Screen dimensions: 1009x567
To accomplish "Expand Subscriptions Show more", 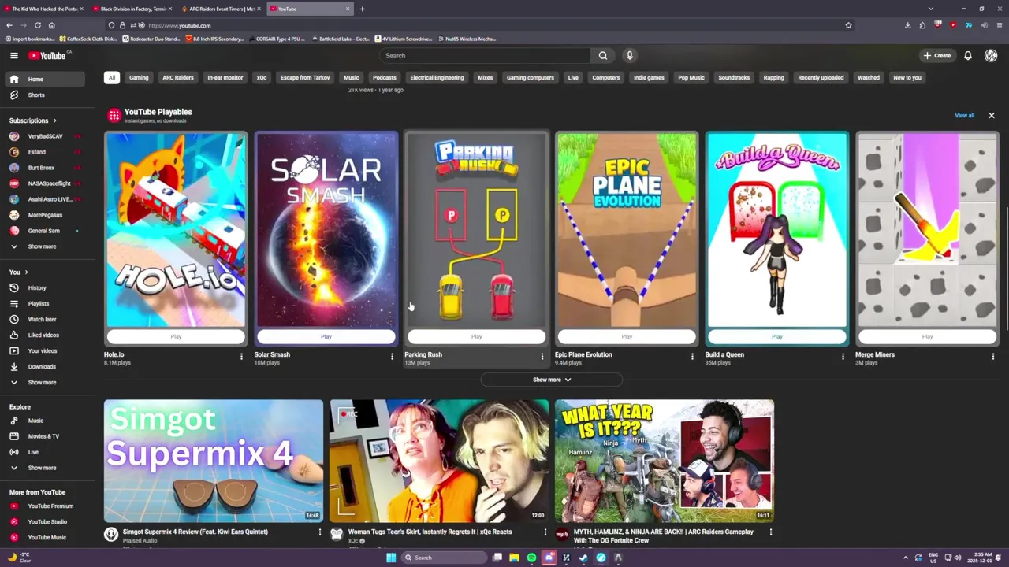I will (44, 246).
